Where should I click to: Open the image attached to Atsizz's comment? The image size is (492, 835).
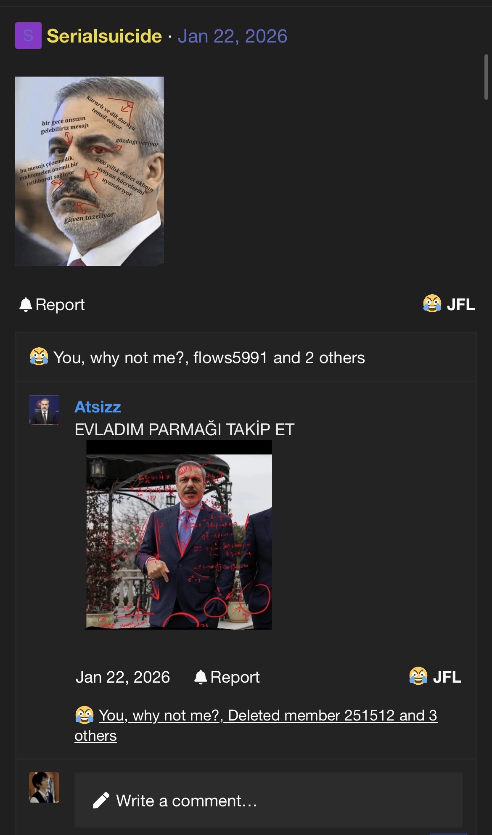coord(179,535)
